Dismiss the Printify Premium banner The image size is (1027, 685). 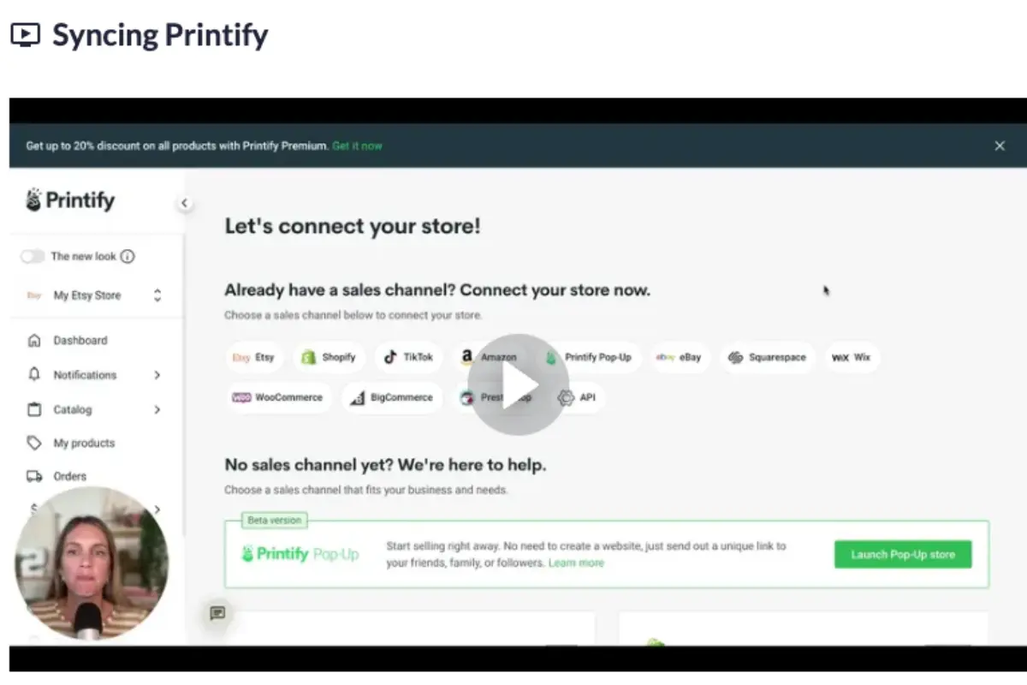[1000, 146]
